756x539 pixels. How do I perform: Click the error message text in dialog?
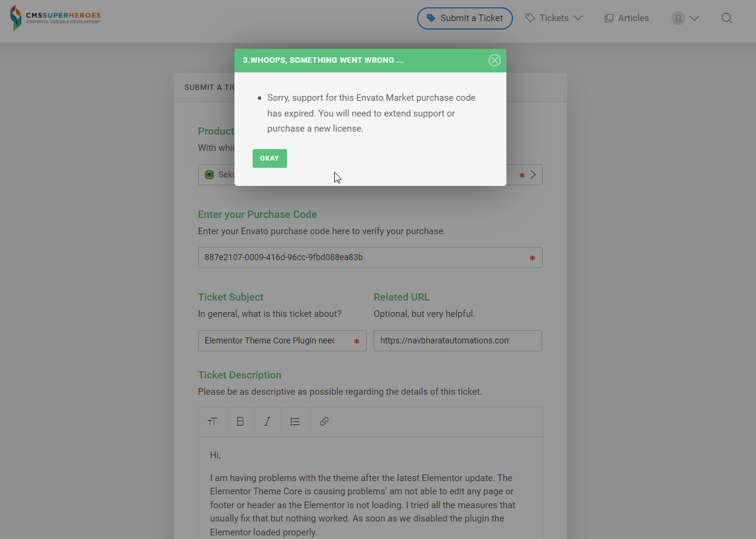tap(371, 113)
